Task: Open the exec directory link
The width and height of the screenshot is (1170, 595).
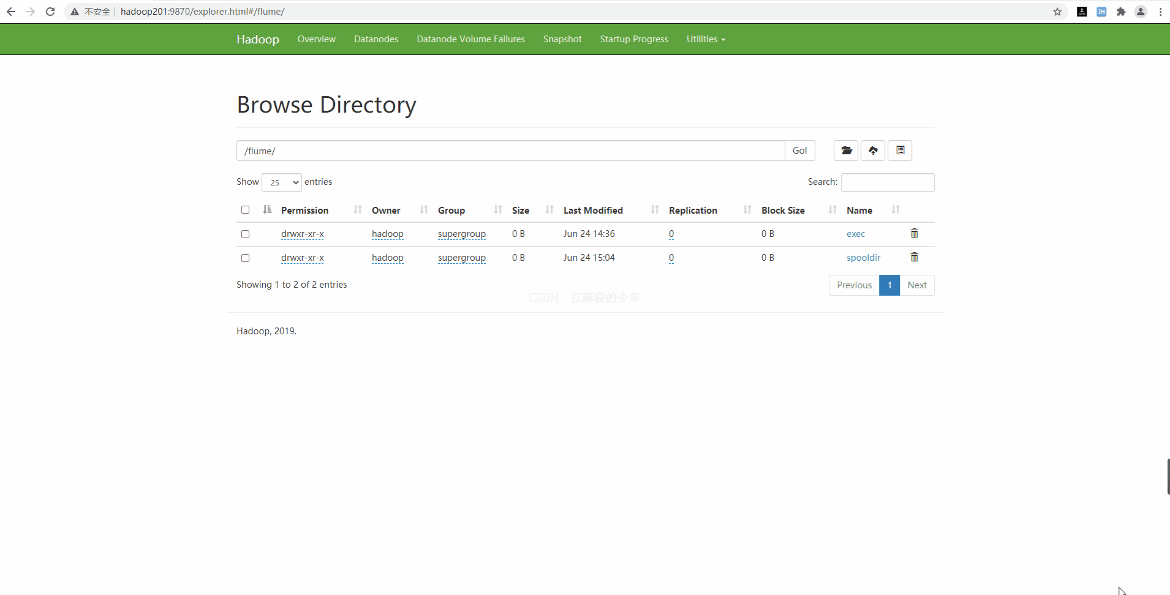Action: (x=856, y=234)
